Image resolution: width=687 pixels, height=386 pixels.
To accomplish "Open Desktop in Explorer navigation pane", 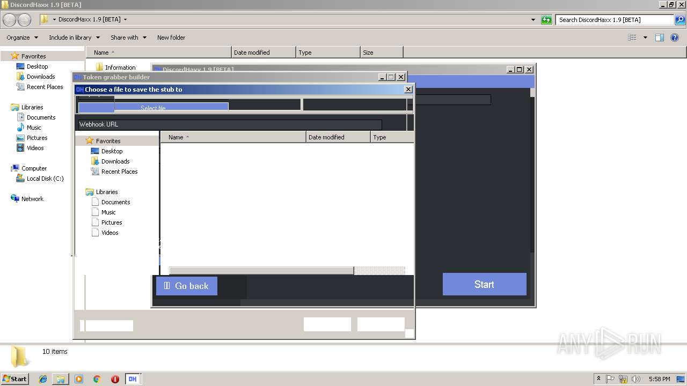I will pos(37,66).
